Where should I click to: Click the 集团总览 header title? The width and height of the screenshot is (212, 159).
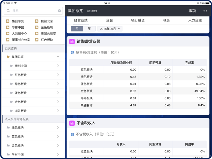point(75,11)
